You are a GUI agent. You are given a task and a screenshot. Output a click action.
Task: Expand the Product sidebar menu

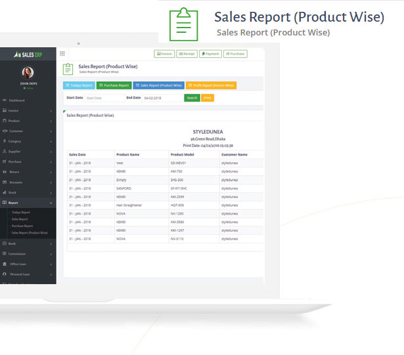click(14, 121)
